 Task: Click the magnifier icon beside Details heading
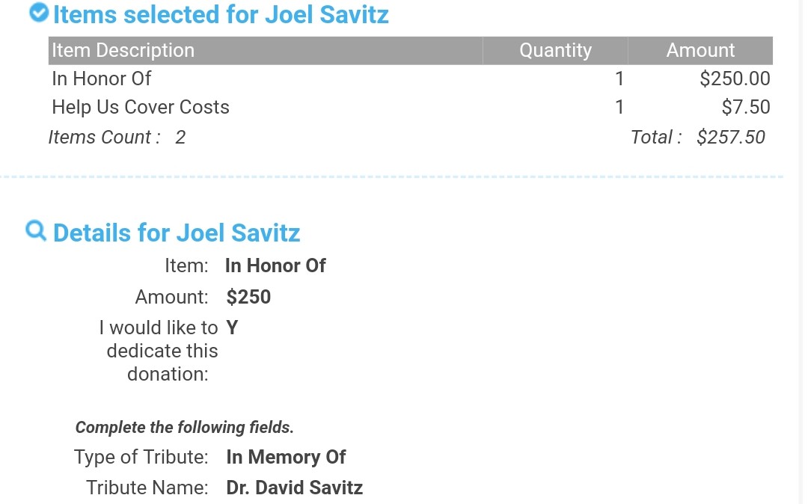36,231
